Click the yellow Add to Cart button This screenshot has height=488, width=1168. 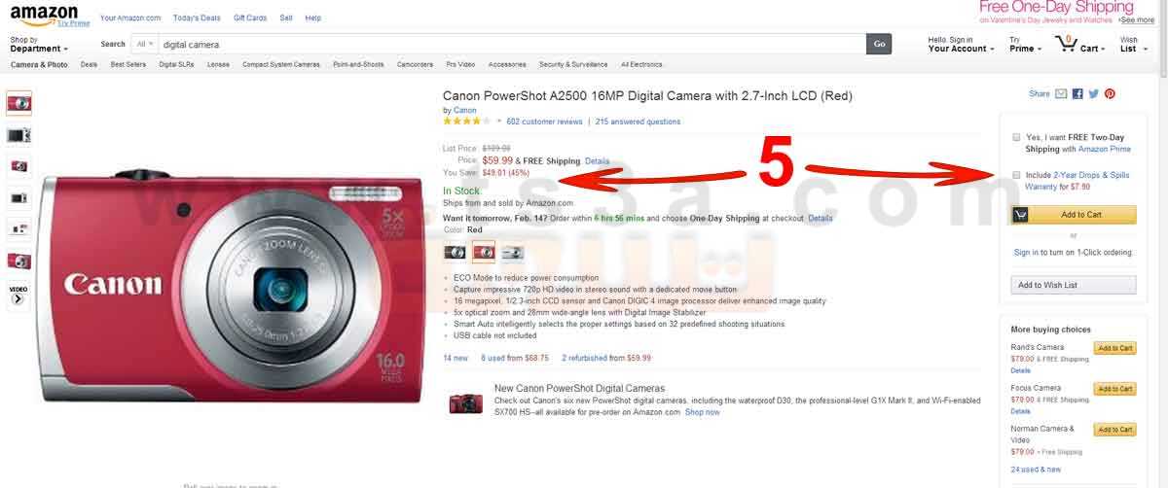1074,215
